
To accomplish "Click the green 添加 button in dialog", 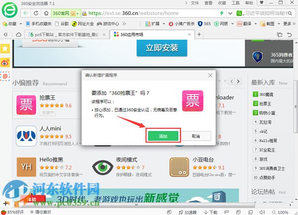I will [163, 136].
